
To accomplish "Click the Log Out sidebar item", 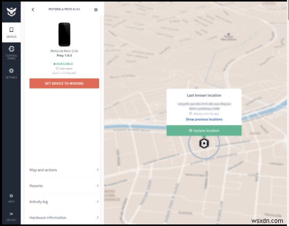I will tap(11, 216).
